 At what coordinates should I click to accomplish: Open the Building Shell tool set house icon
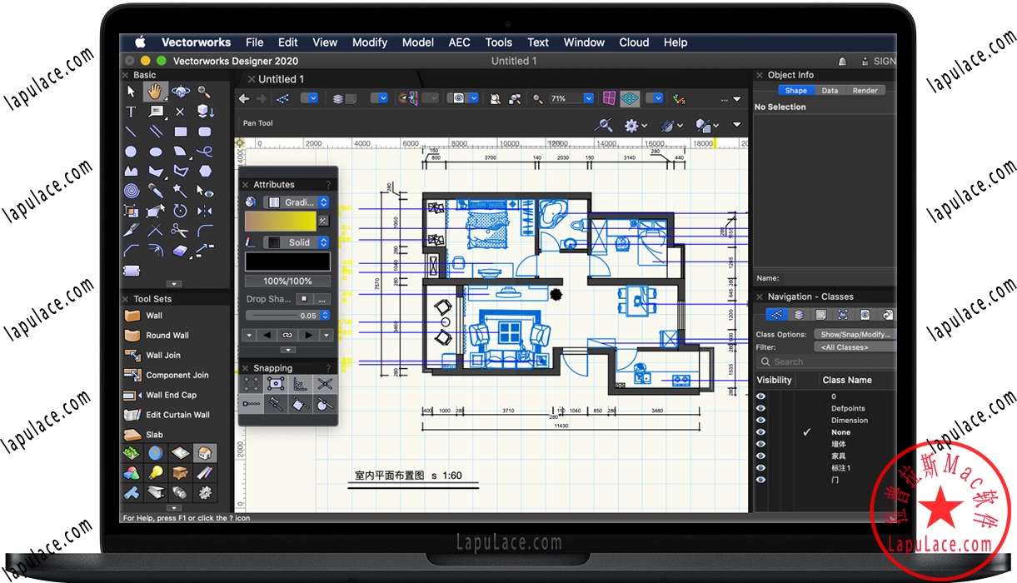point(204,453)
